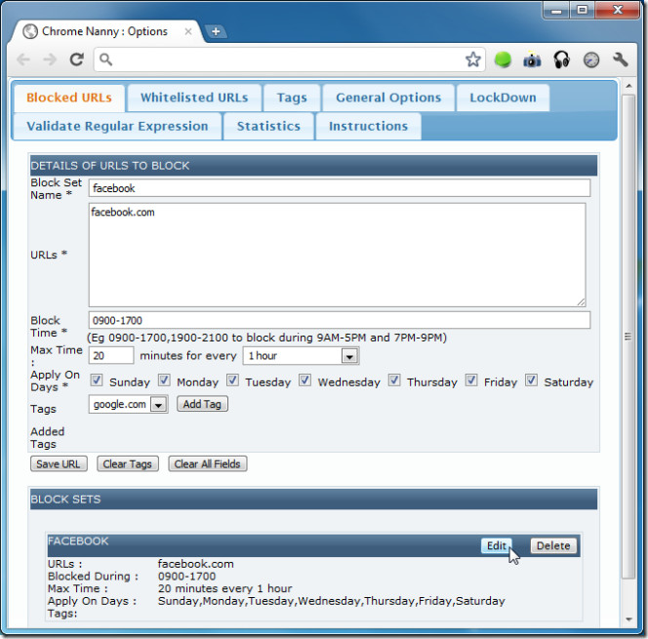The width and height of the screenshot is (648, 639).
Task: Click the Block Time example hint text
Action: (267, 338)
